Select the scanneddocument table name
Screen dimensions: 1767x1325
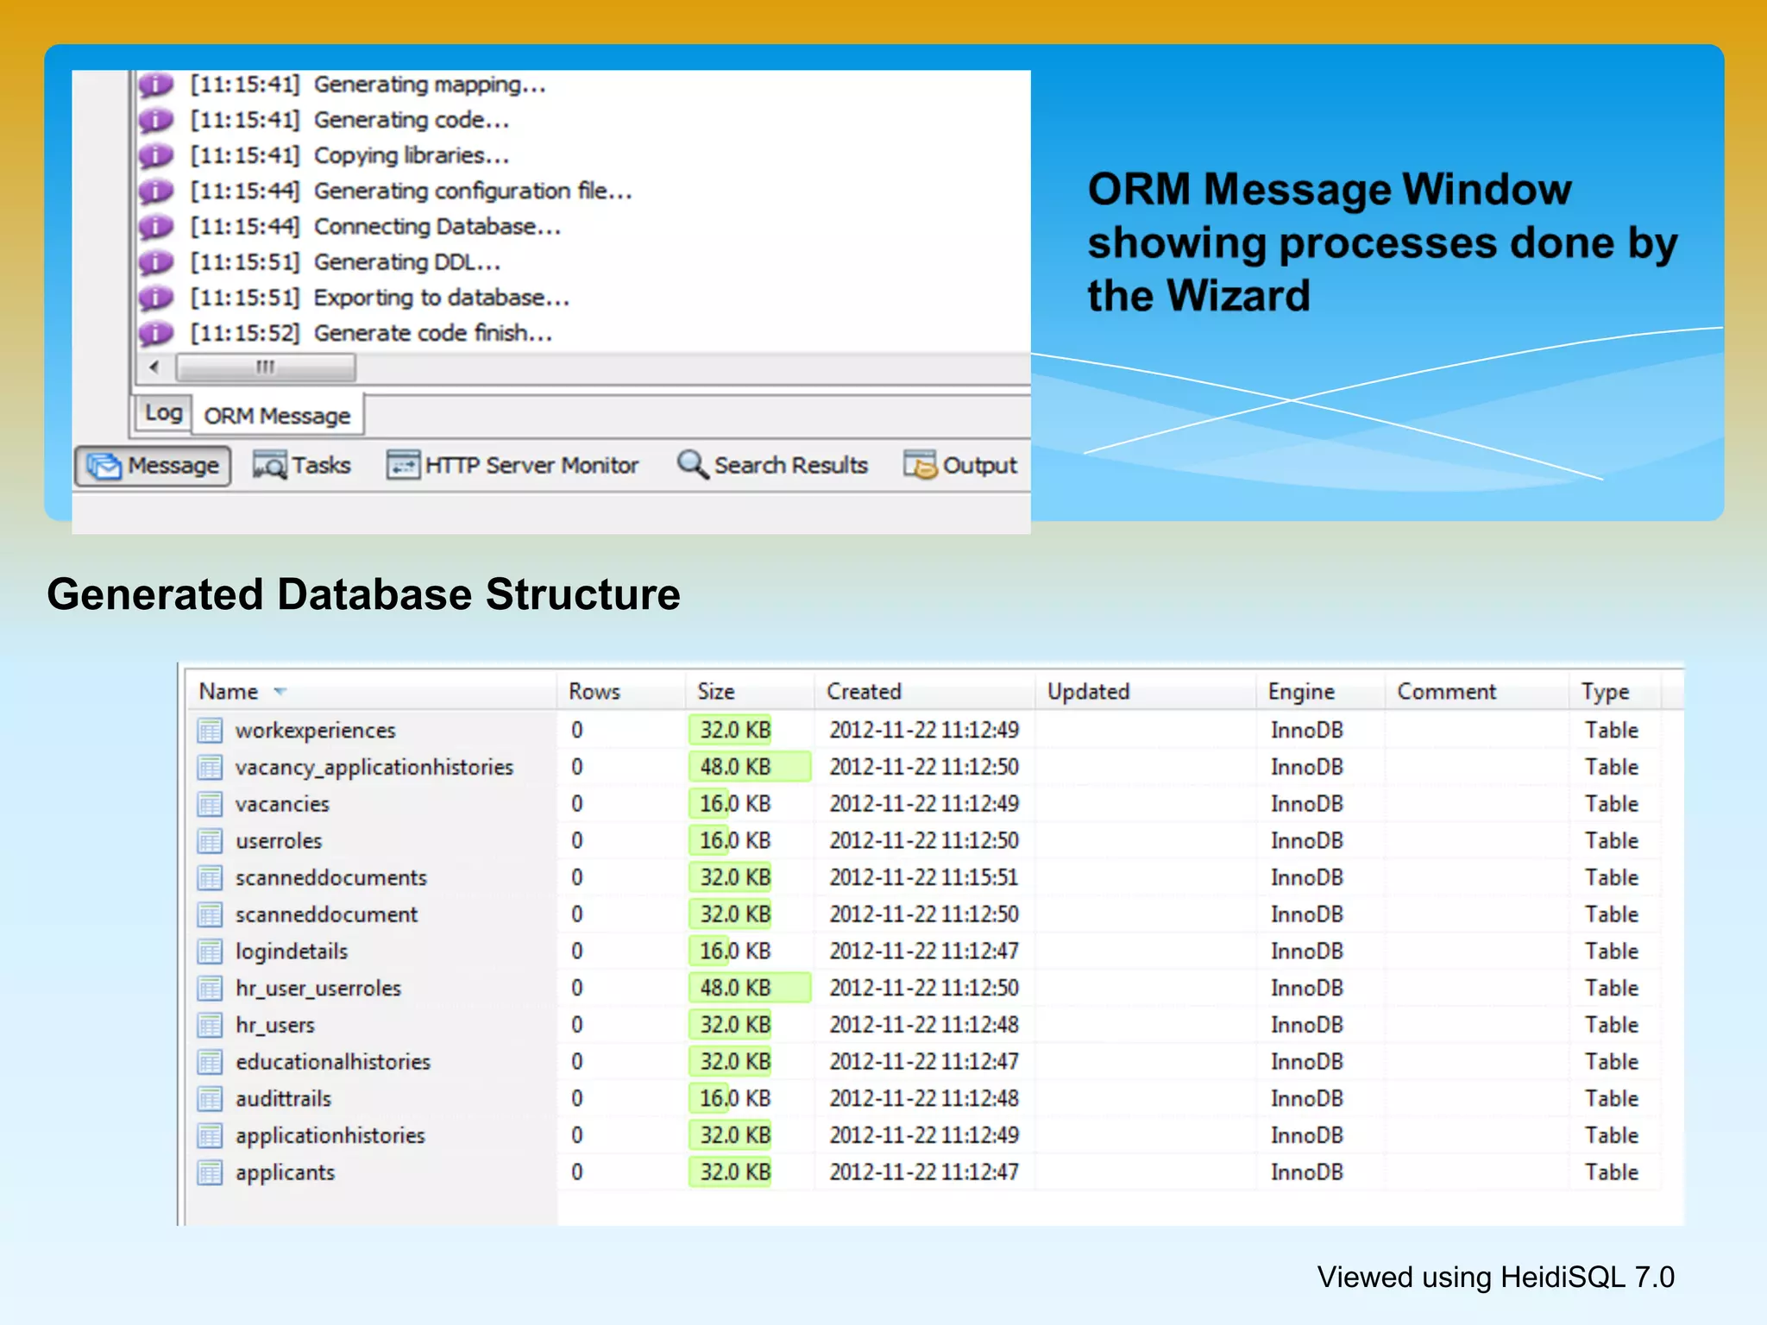coord(326,914)
